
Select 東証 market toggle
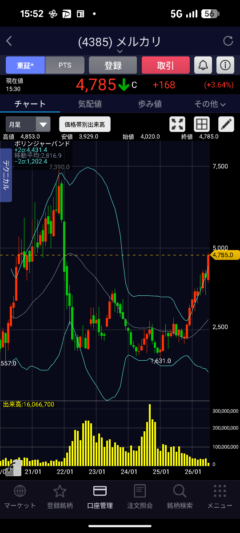pyautogui.click(x=25, y=65)
